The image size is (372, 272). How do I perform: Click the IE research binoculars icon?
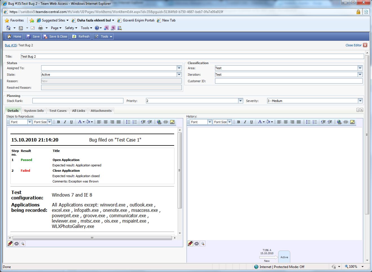point(119,28)
